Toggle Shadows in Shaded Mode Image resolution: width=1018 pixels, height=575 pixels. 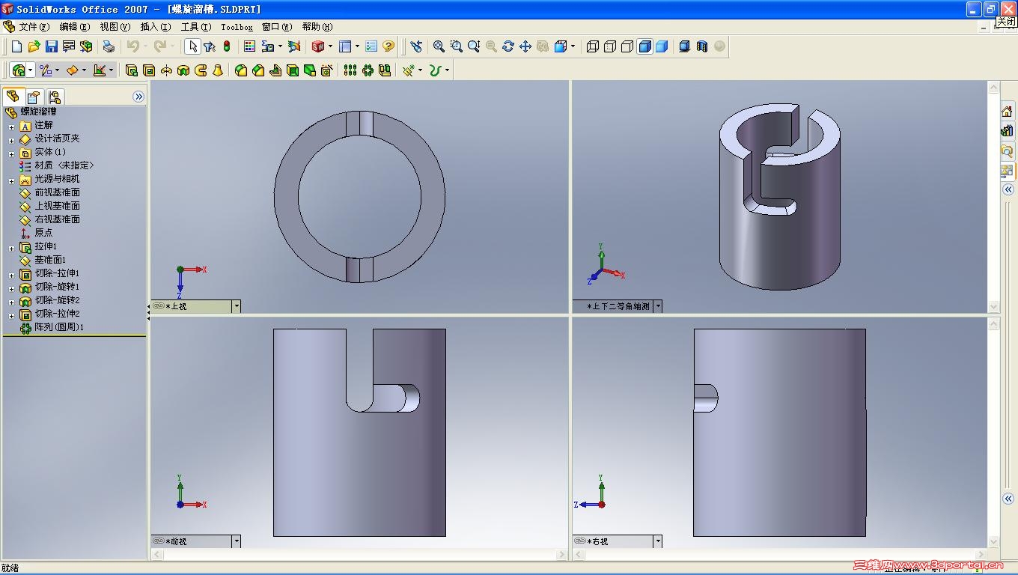(684, 46)
